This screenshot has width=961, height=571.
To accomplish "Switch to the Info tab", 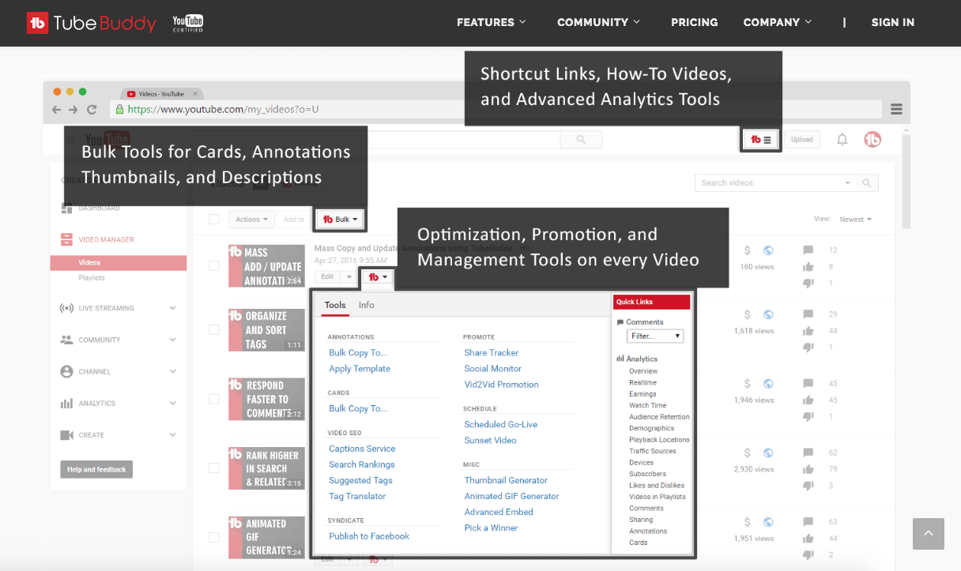I will point(366,305).
